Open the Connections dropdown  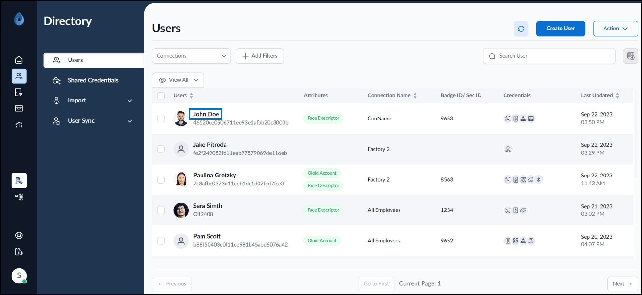[191, 56]
